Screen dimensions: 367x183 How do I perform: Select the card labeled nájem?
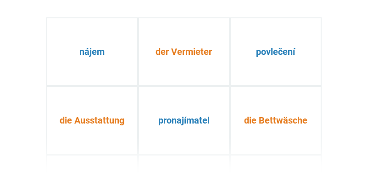pos(92,52)
